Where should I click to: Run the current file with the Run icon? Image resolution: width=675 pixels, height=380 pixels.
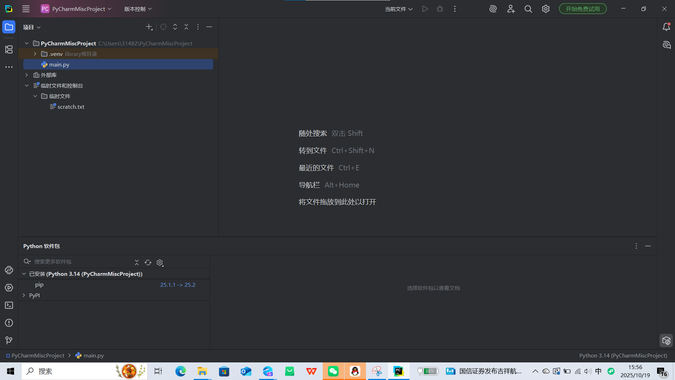pos(425,9)
